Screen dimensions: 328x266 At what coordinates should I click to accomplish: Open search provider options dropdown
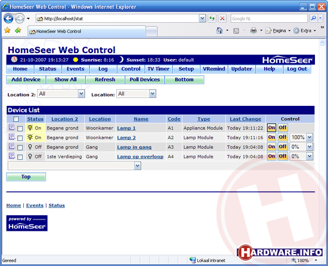320,19
